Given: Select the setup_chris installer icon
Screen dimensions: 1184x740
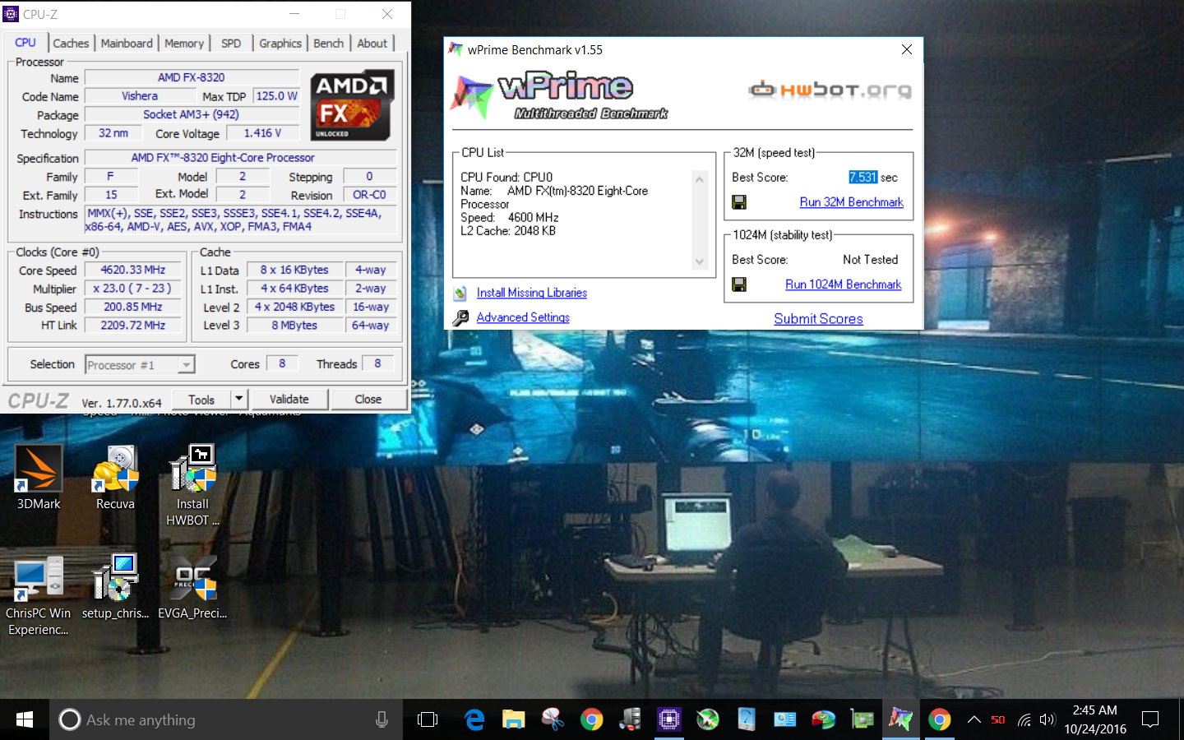Looking at the screenshot, I should pos(115,586).
